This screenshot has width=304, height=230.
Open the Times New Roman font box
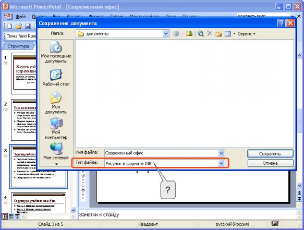[21, 36]
